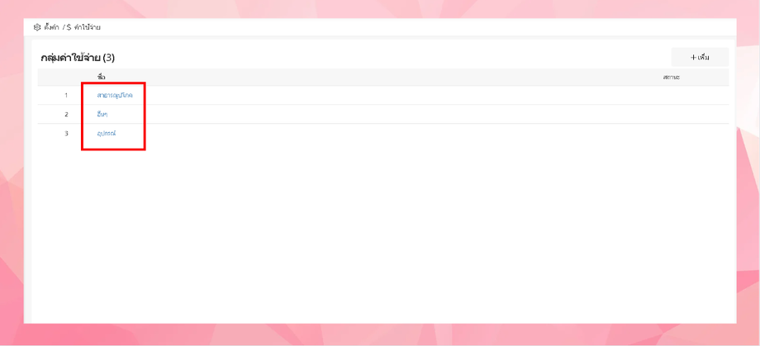Open the อุปกรณ์ expense group

[x=106, y=133]
